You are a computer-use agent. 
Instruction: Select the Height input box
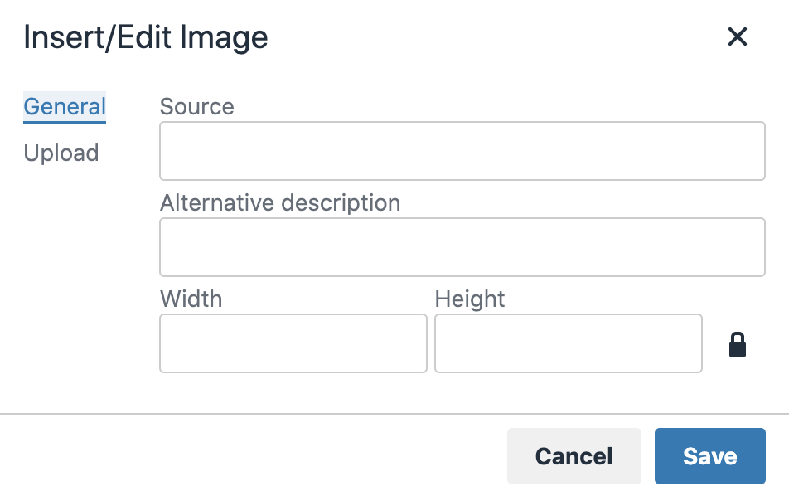pyautogui.click(x=568, y=343)
